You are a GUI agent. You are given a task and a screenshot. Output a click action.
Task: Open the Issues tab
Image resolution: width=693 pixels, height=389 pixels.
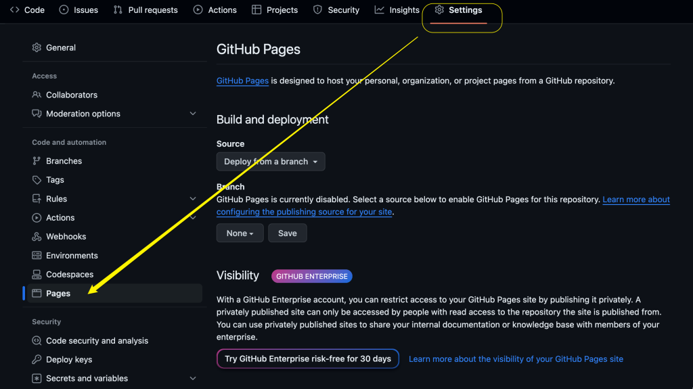point(79,9)
